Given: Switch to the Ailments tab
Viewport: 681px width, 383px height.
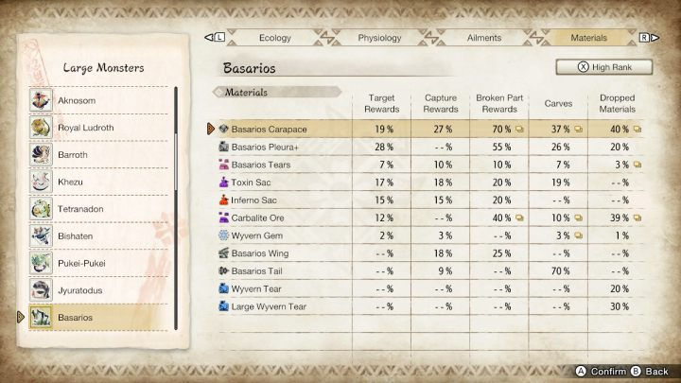Looking at the screenshot, I should (x=484, y=39).
